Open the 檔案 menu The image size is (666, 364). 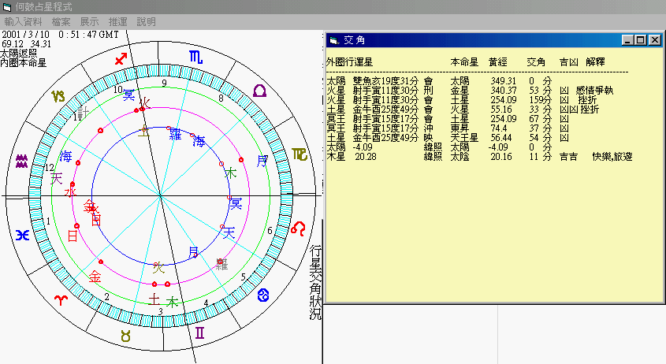pyautogui.click(x=61, y=21)
